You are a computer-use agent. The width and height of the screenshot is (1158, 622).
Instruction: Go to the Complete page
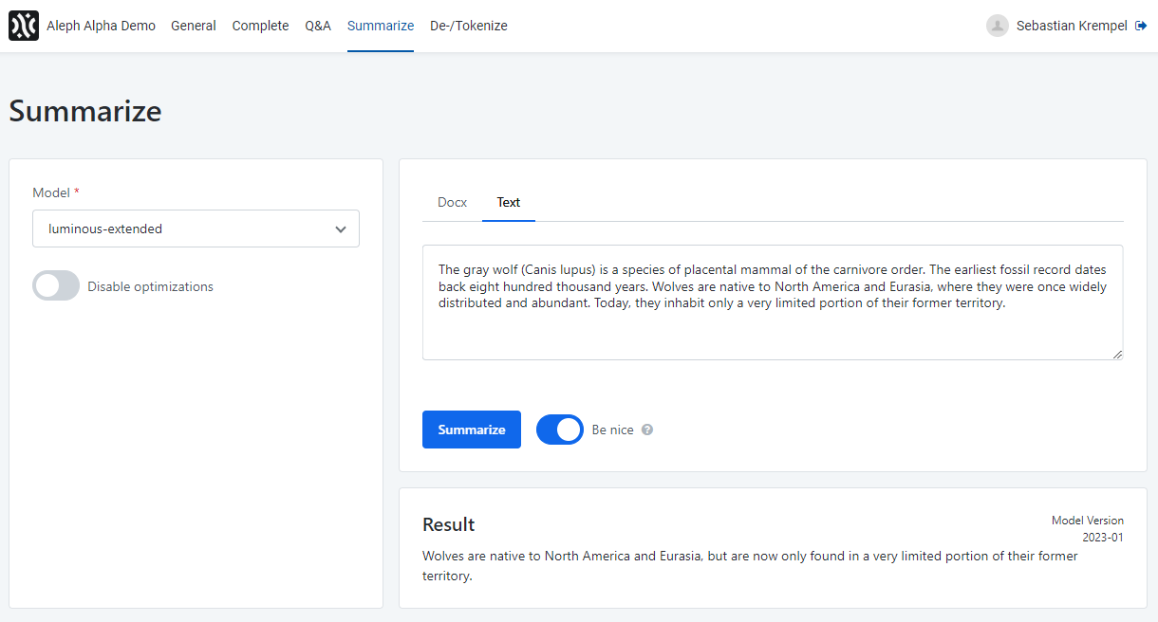point(260,26)
